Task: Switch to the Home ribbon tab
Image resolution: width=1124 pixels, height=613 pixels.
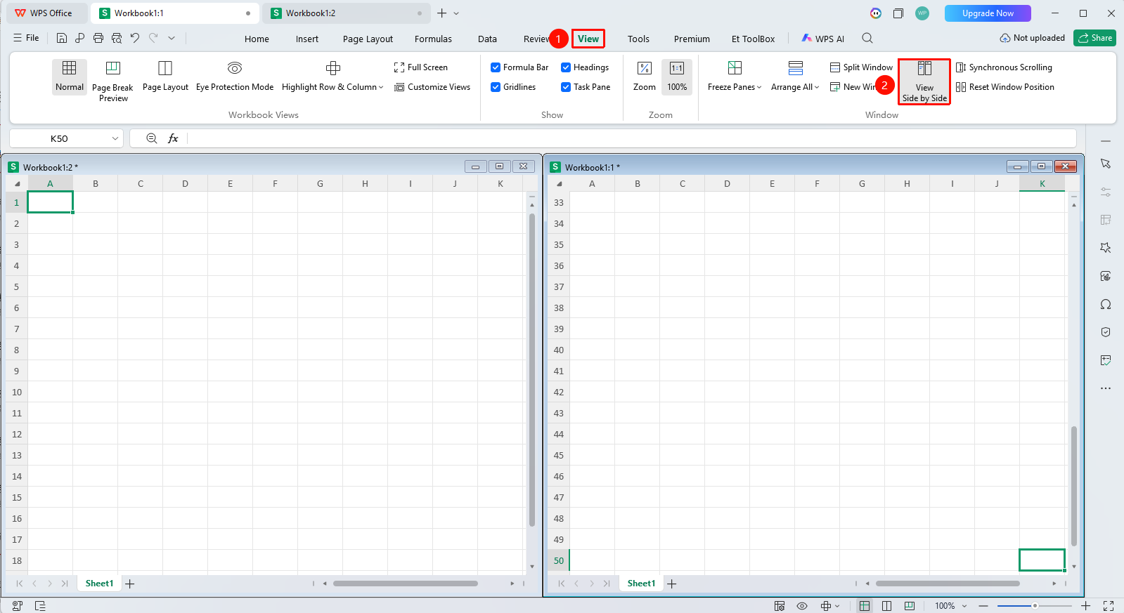Action: (x=257, y=39)
